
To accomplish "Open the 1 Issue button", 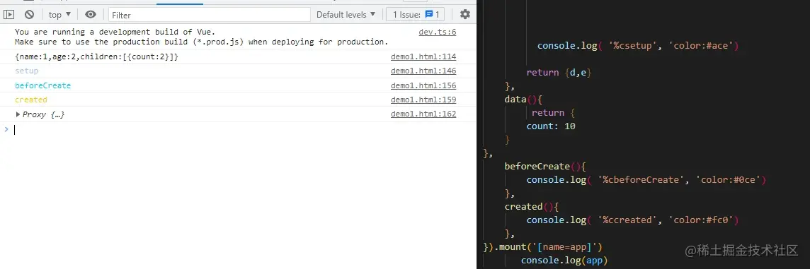I will (416, 14).
